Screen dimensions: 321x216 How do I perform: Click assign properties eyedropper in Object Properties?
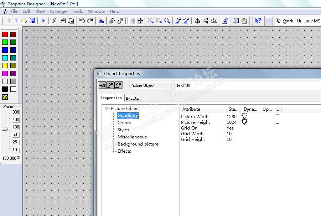coord(119,85)
